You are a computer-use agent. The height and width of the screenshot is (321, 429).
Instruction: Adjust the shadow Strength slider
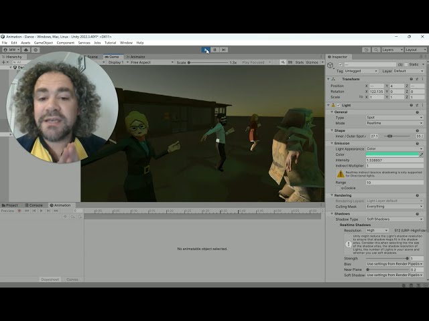[387, 259]
